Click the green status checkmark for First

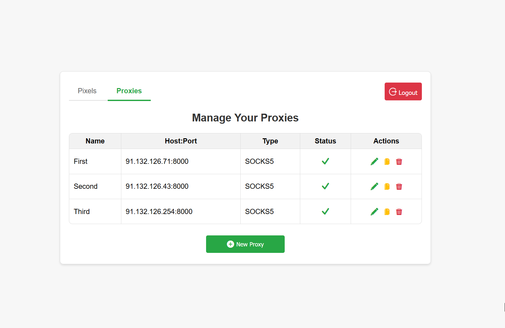pos(325,161)
